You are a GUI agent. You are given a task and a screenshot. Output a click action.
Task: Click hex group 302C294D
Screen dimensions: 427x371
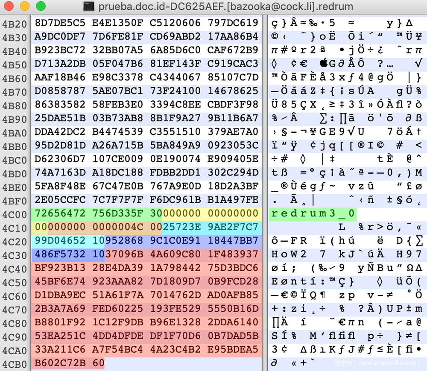233,172
